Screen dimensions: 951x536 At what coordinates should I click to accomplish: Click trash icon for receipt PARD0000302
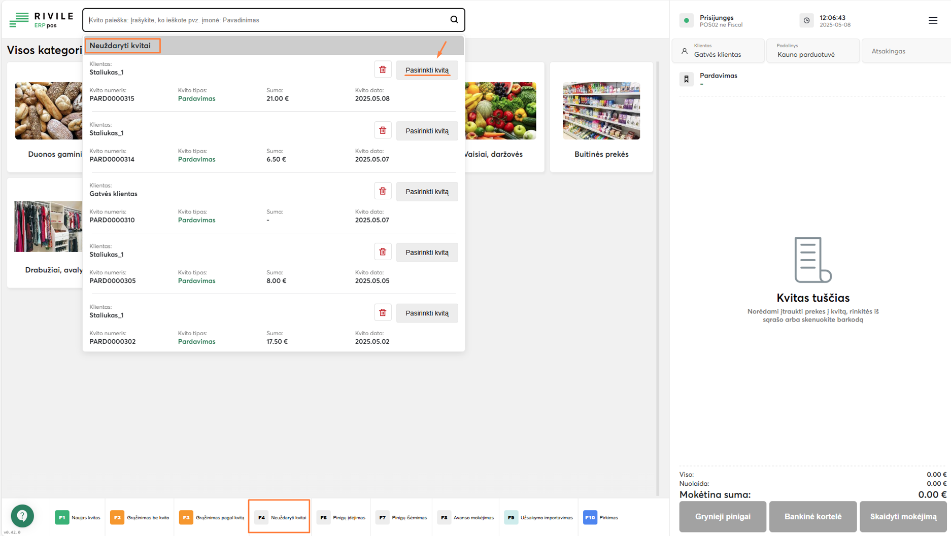coord(383,313)
